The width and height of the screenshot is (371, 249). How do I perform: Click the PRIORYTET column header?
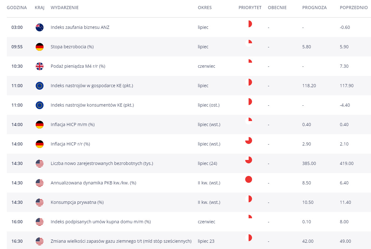(250, 8)
